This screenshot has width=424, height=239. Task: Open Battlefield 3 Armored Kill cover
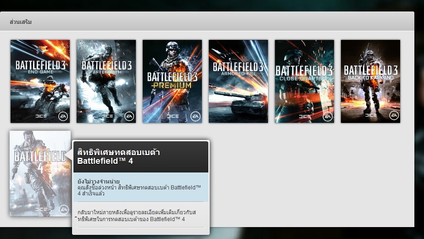[x=238, y=81]
